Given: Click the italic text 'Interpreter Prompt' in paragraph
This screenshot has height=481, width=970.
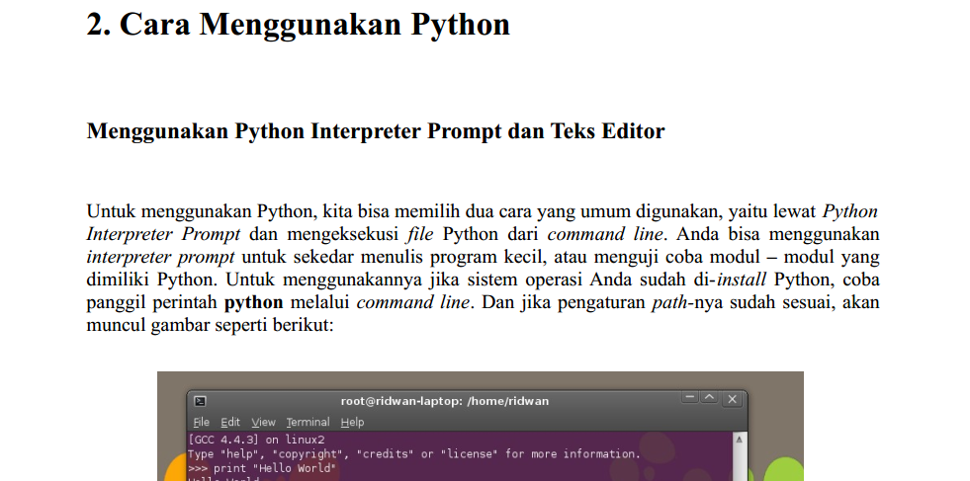Looking at the screenshot, I should click(x=163, y=234).
